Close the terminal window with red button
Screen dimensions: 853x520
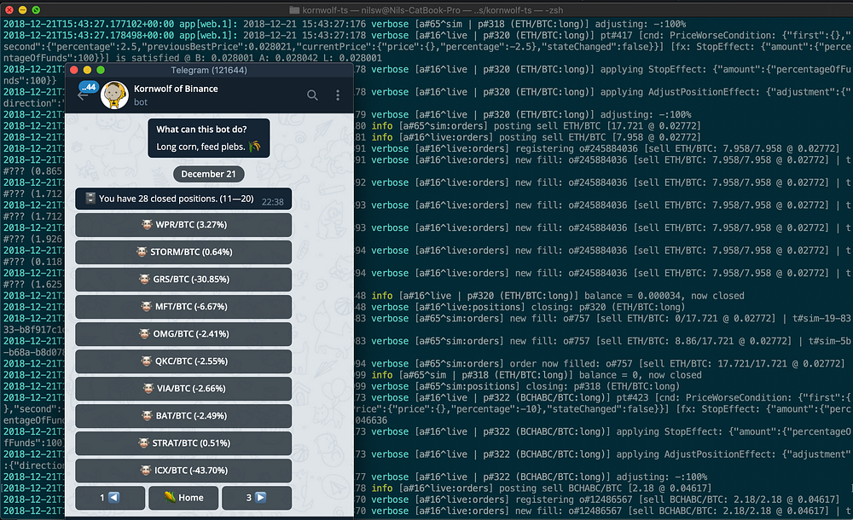click(x=9, y=9)
